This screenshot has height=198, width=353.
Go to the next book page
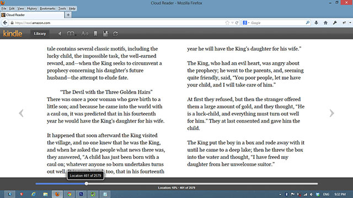coord(331,113)
